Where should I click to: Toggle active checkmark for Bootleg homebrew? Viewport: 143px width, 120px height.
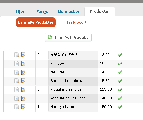pyautogui.click(x=120, y=81)
